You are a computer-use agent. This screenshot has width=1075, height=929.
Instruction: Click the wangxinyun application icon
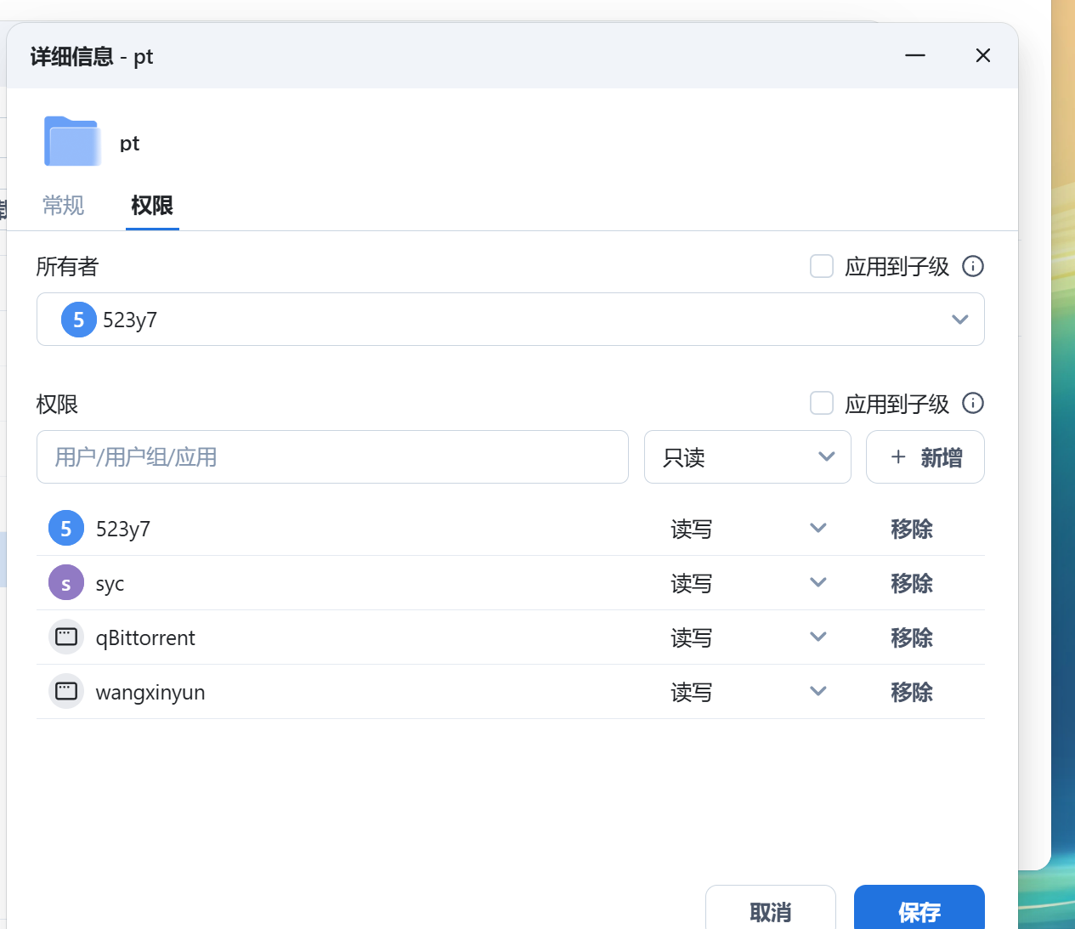click(66, 692)
